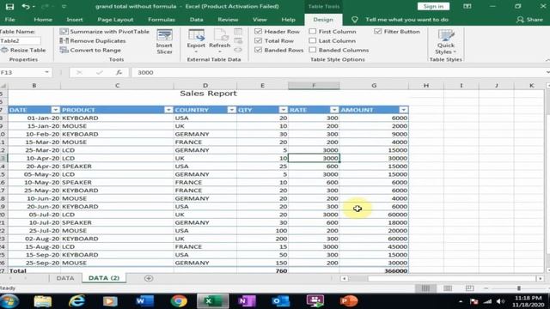Image resolution: width=550 pixels, height=309 pixels.
Task: Open Quick Styles gallery
Action: click(446, 42)
